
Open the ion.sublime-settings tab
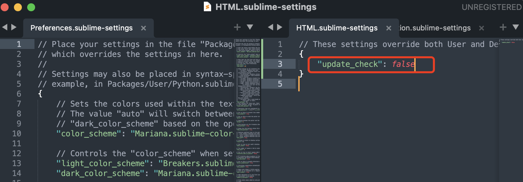435,28
